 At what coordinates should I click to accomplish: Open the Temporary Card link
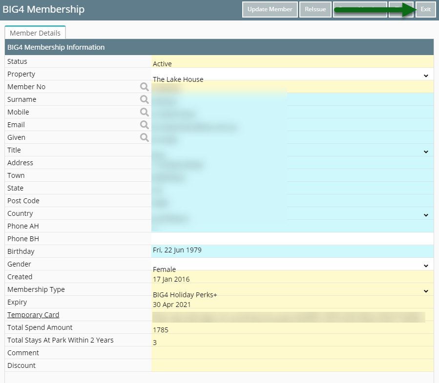(33, 315)
